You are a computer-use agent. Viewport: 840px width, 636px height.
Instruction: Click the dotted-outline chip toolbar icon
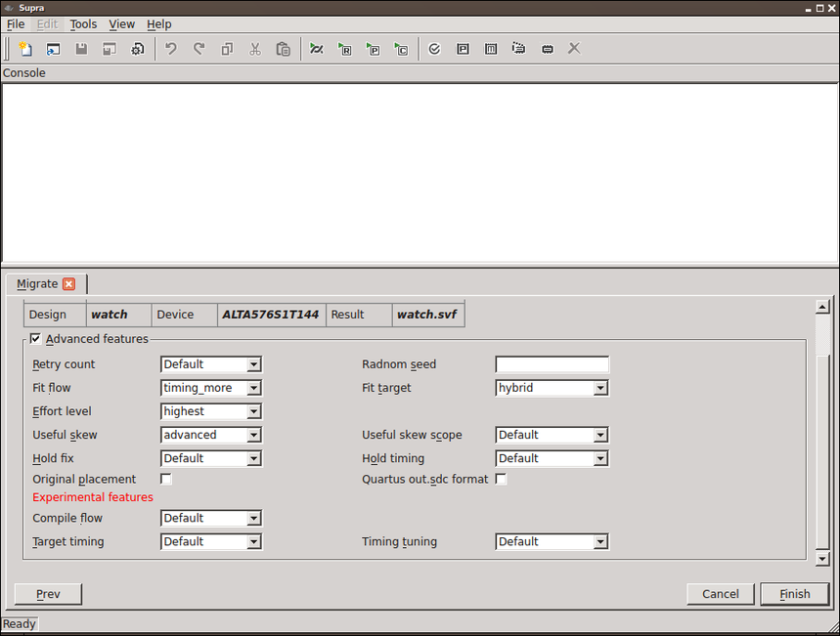(x=518, y=49)
